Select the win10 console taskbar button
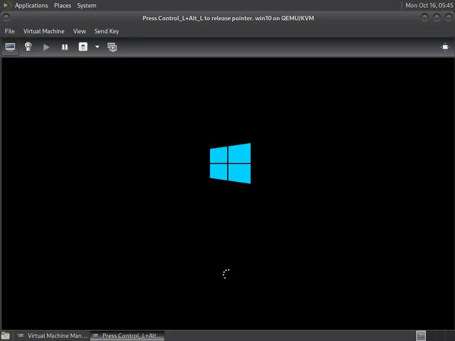Image resolution: width=455 pixels, height=341 pixels. click(x=128, y=336)
